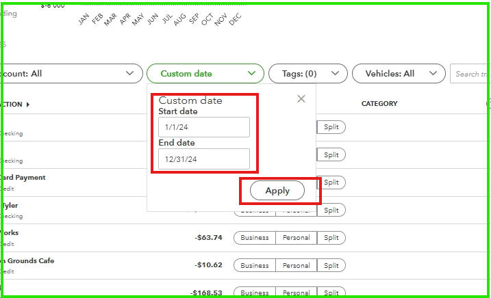Click the CATEGORY column header
The image size is (491, 298).
point(379,104)
